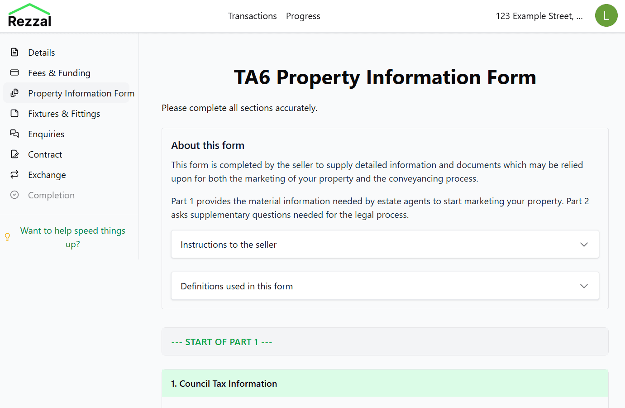This screenshot has height=408, width=625.
Task: Click the Rezzal house logo
Action: coord(29,15)
